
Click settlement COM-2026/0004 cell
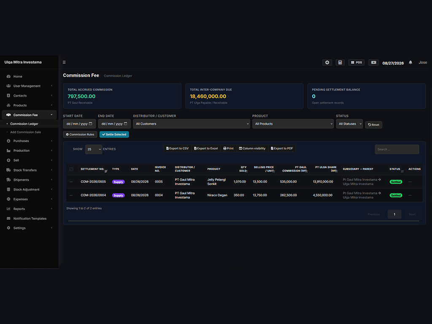93,195
